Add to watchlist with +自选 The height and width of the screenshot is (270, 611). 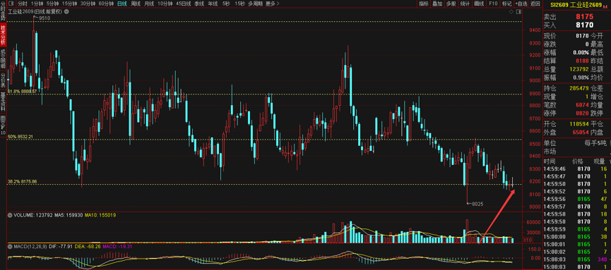point(521,4)
